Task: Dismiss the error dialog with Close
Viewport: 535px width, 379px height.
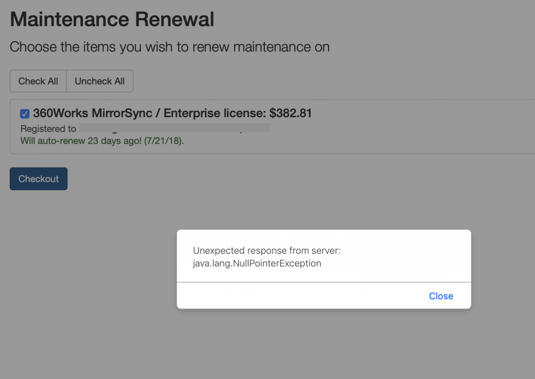Action: (x=441, y=296)
